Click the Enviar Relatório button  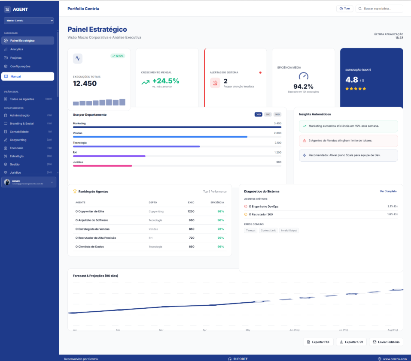386,342
